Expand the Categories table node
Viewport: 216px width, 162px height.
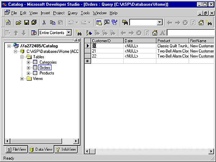point(28,62)
